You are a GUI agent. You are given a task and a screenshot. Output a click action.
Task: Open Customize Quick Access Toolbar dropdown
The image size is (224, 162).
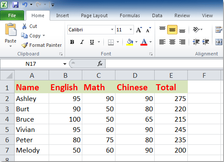tap(53, 5)
